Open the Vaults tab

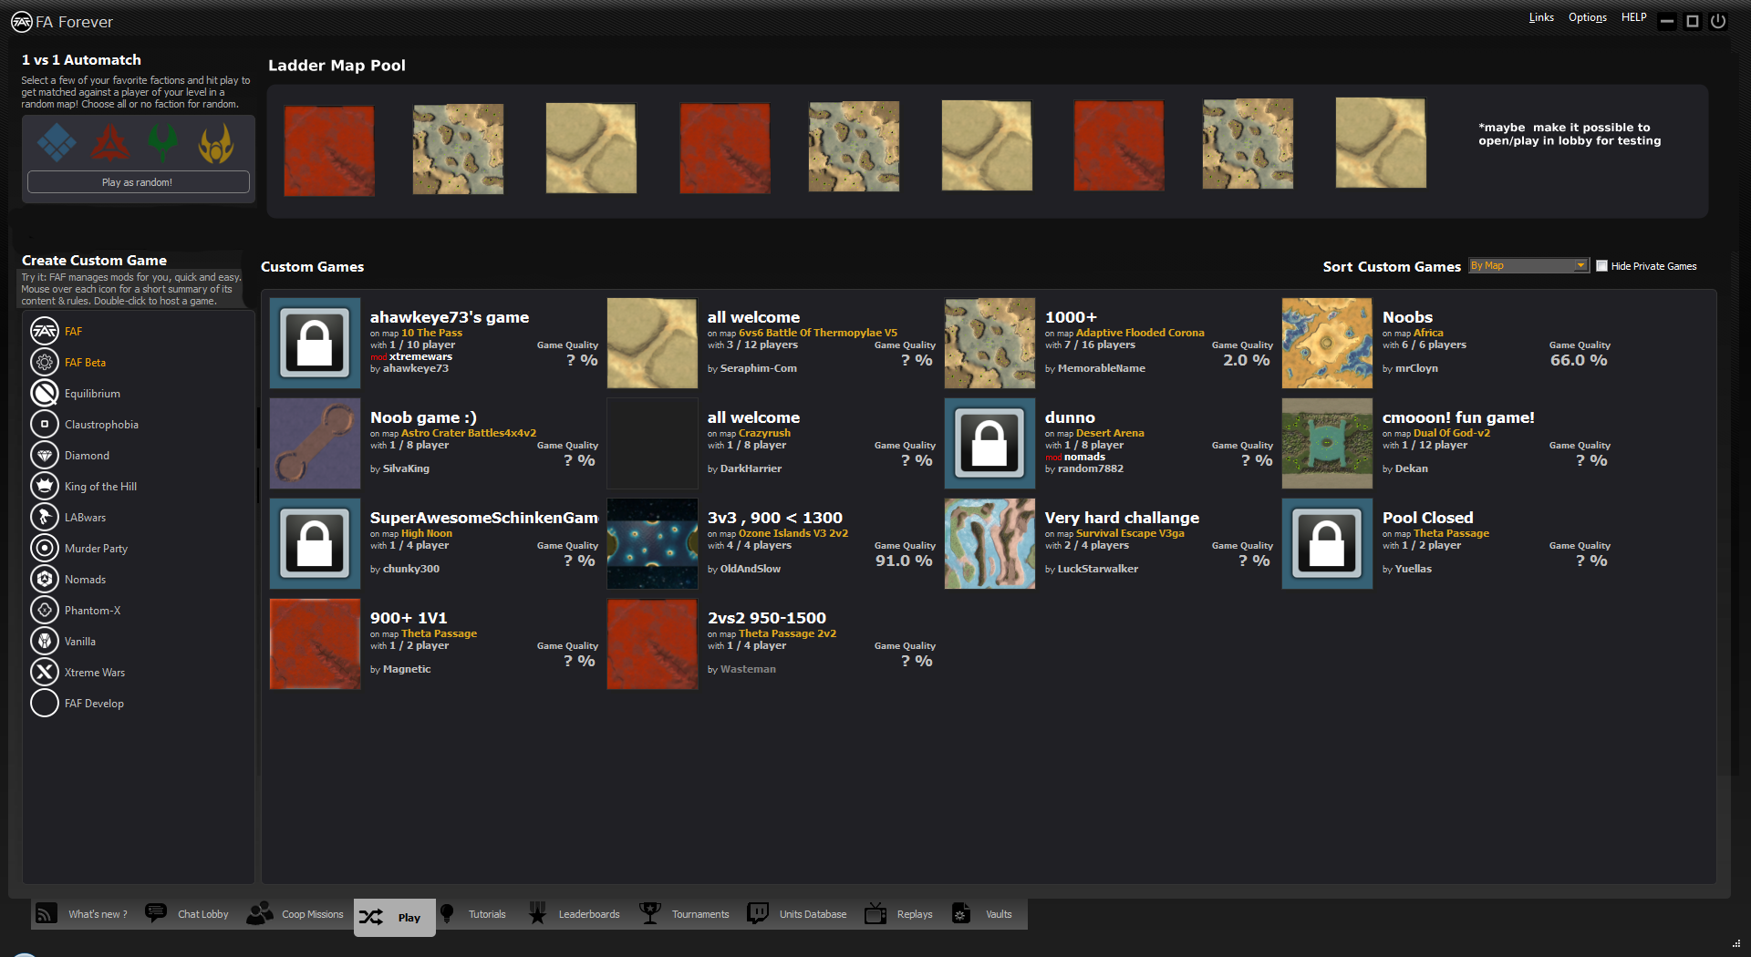click(x=982, y=914)
